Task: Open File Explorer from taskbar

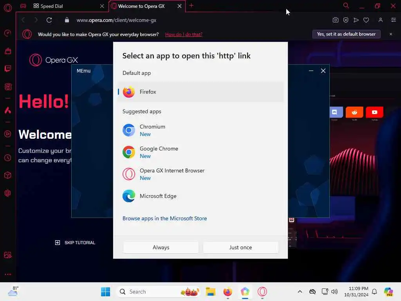Action: [x=210, y=292]
